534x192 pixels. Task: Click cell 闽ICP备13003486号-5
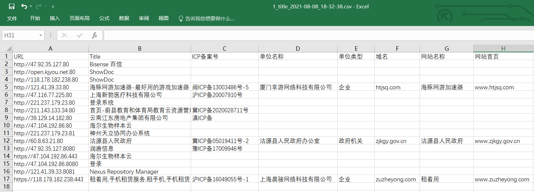pyautogui.click(x=225, y=87)
